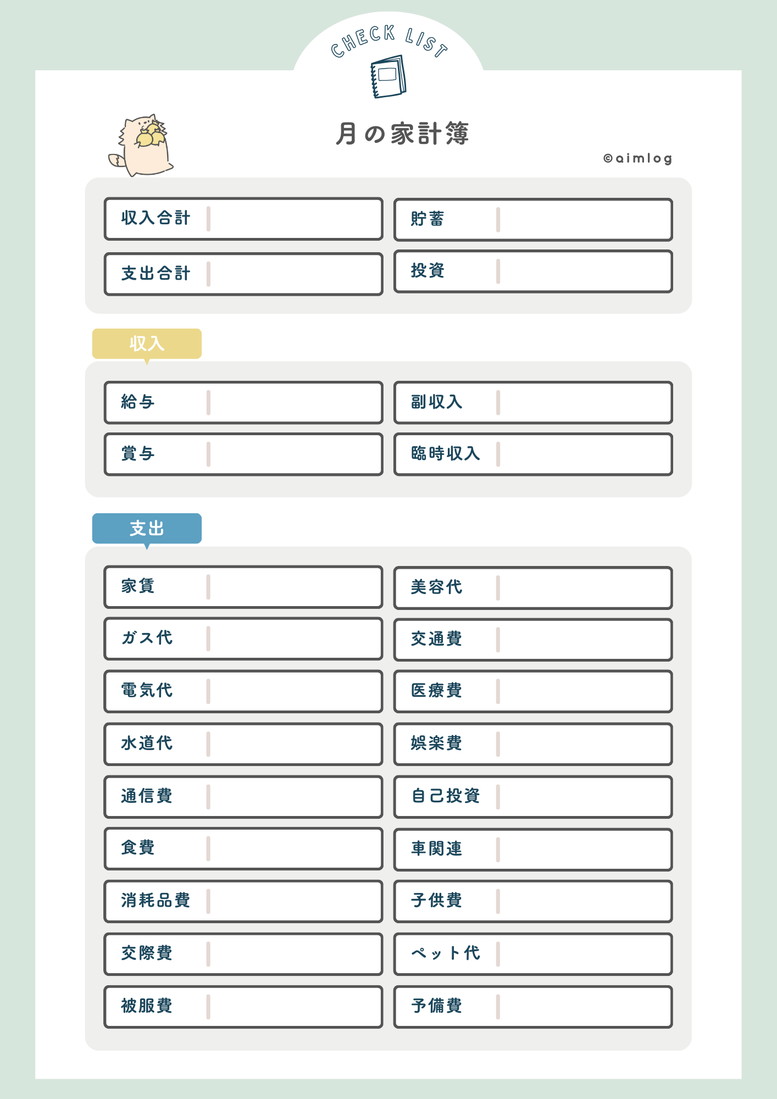Click the 貯蓄 entry field

(584, 220)
